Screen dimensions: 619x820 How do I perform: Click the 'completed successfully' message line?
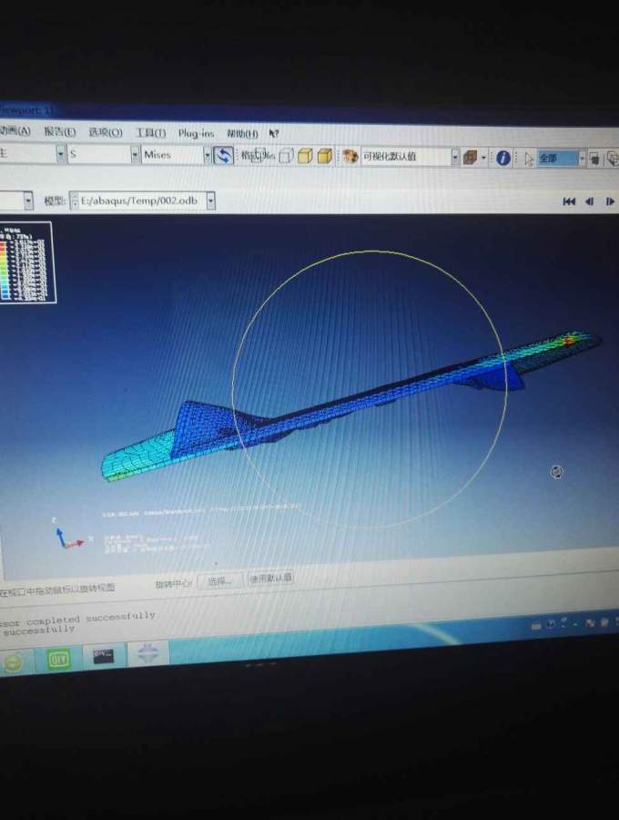click(78, 620)
